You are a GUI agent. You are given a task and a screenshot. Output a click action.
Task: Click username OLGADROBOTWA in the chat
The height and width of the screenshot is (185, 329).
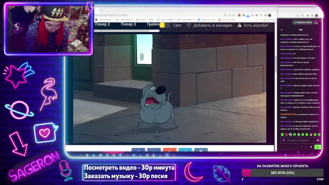(x=288, y=114)
